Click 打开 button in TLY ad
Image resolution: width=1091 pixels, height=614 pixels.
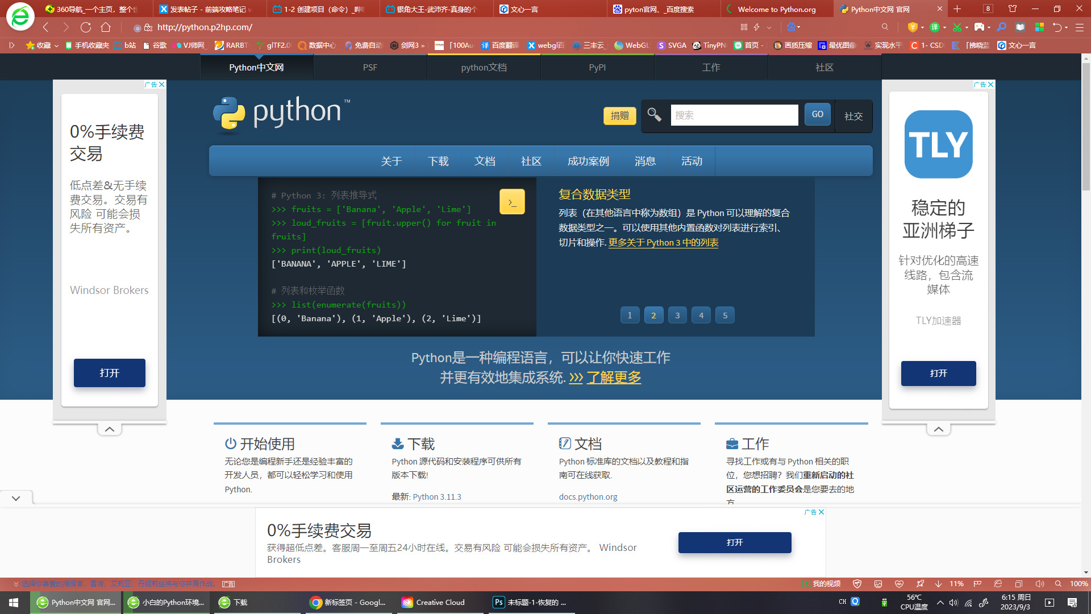(938, 374)
